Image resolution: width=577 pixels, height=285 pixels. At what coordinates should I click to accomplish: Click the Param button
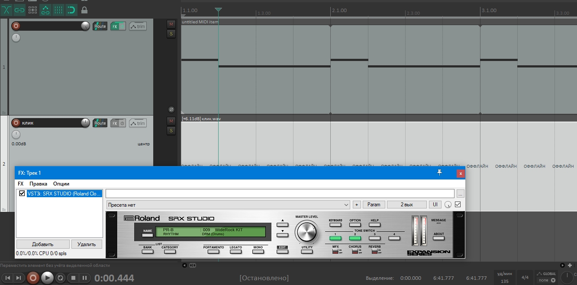[374, 205]
